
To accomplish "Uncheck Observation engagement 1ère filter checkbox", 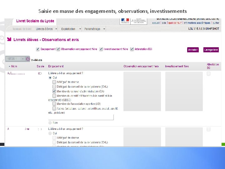I will 58,49.
